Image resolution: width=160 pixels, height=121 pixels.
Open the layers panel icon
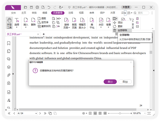click(9, 67)
